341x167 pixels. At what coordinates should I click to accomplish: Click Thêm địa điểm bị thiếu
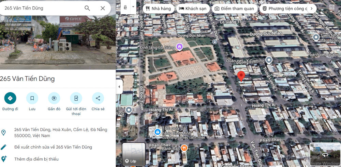coord(36,159)
